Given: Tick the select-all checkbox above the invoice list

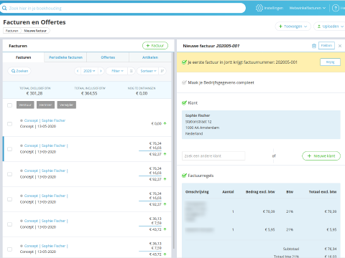Looking at the screenshot, I should click(x=9, y=105).
